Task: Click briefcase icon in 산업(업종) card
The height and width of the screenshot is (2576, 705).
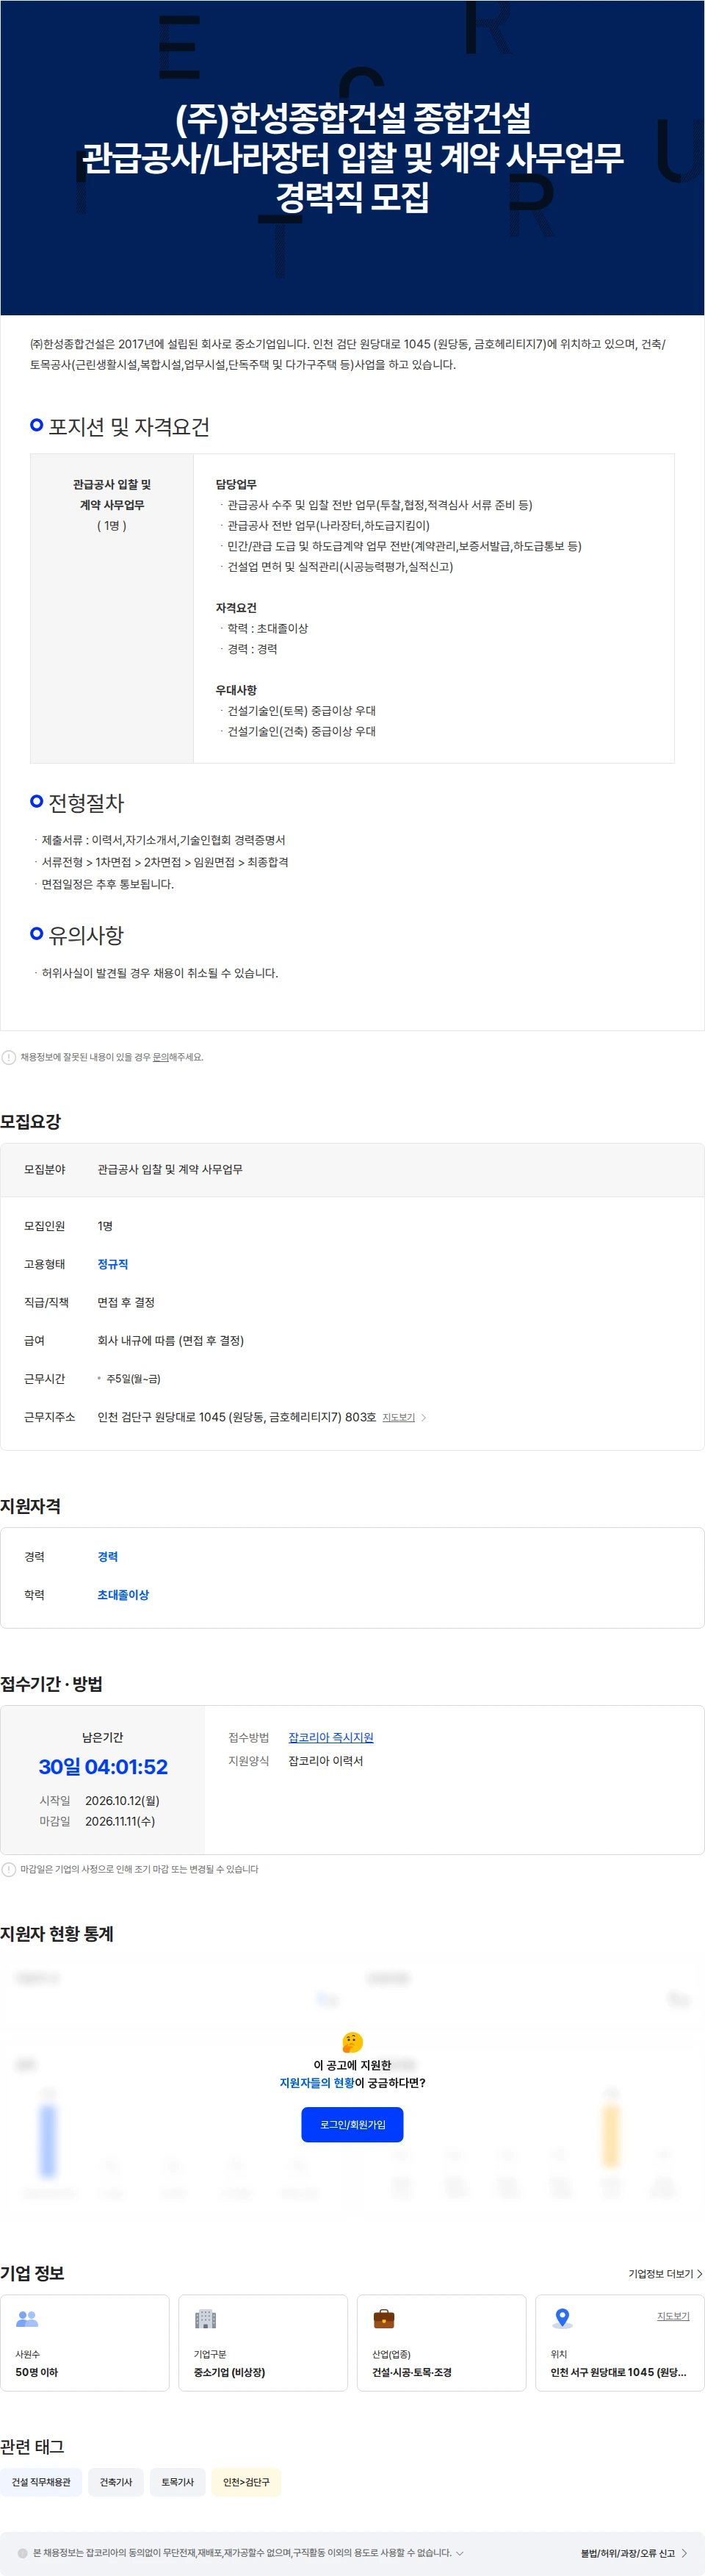Action: pyautogui.click(x=383, y=2318)
